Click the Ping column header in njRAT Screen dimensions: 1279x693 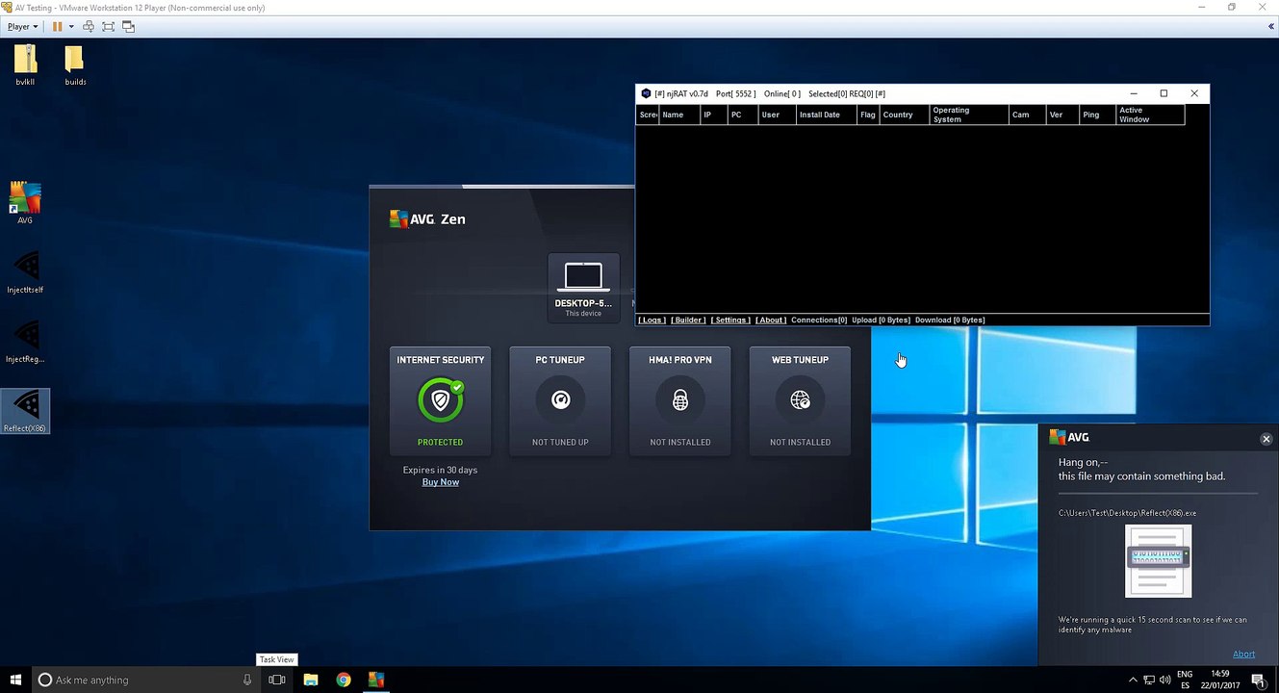(1098, 115)
